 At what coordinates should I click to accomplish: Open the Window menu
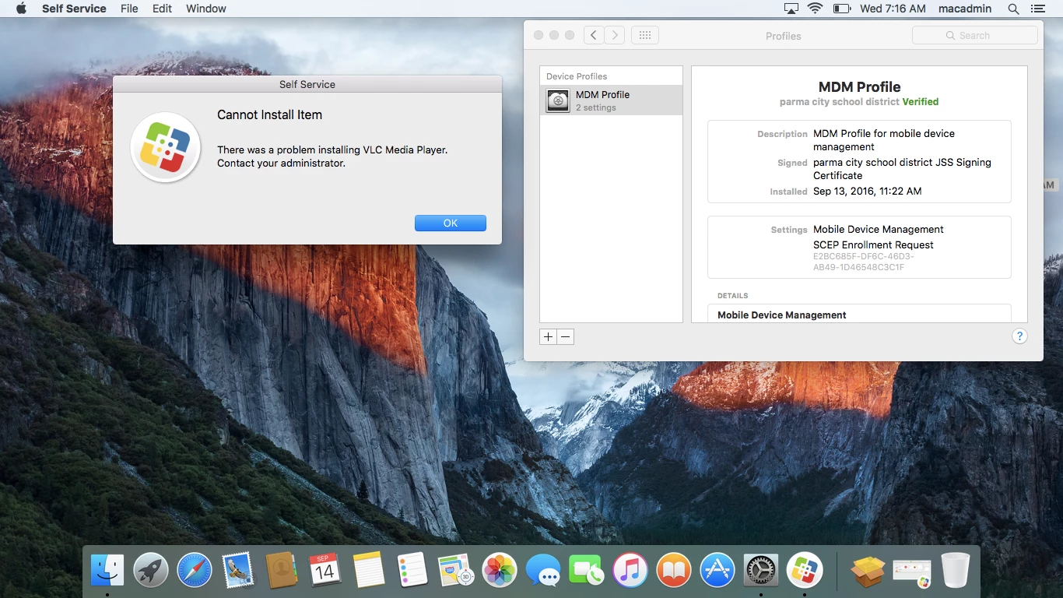pos(206,9)
